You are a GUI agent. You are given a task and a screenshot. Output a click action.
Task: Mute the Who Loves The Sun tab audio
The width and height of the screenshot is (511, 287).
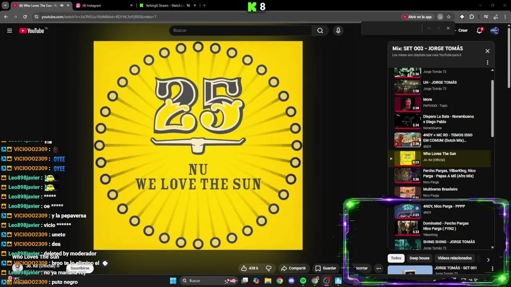point(61,6)
